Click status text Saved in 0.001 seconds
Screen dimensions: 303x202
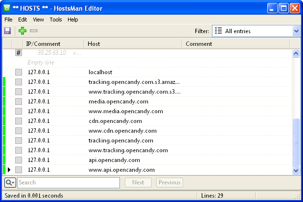pos(34,196)
